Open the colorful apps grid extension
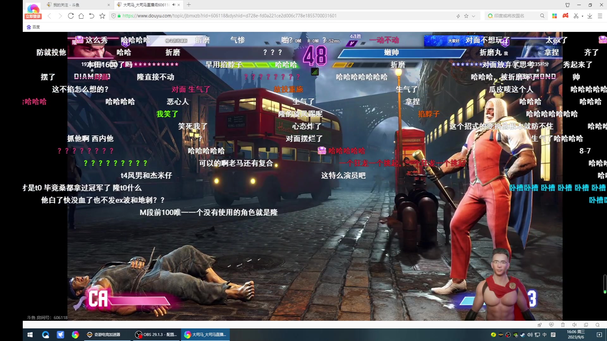The height and width of the screenshot is (341, 607). click(x=555, y=16)
